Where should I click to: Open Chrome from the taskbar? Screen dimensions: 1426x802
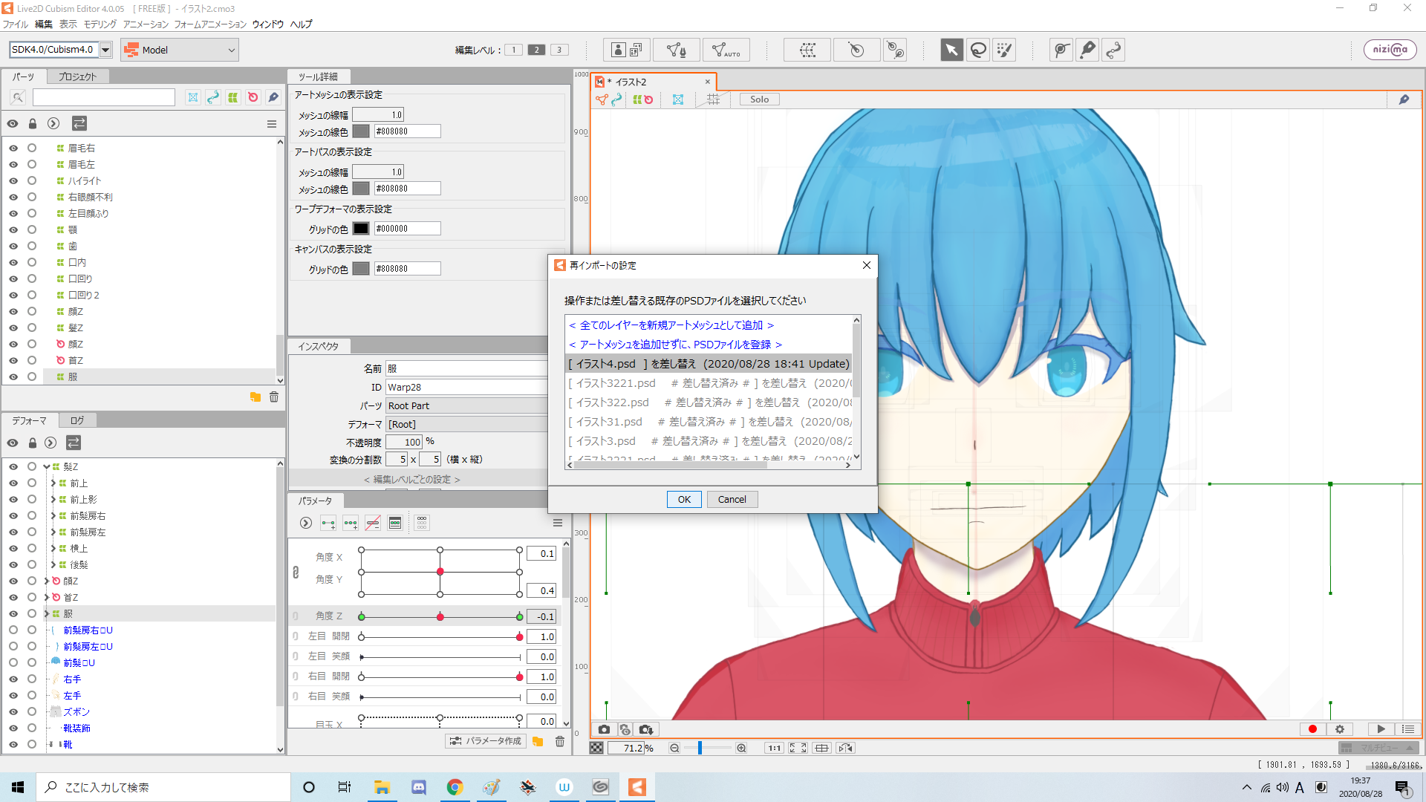455,787
